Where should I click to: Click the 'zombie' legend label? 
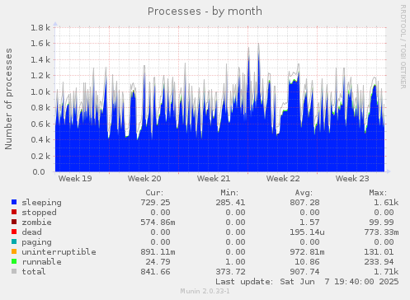(x=36, y=223)
